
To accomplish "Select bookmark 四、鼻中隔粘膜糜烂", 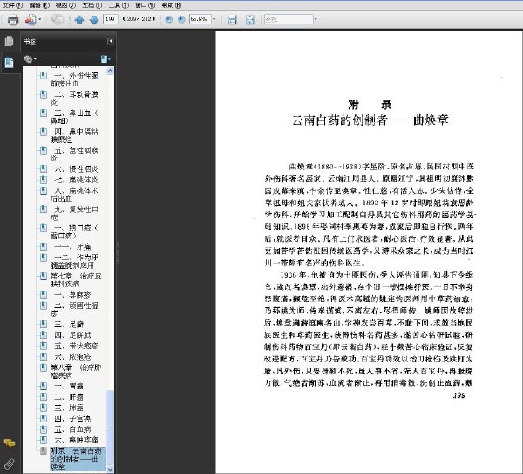I will (x=74, y=135).
